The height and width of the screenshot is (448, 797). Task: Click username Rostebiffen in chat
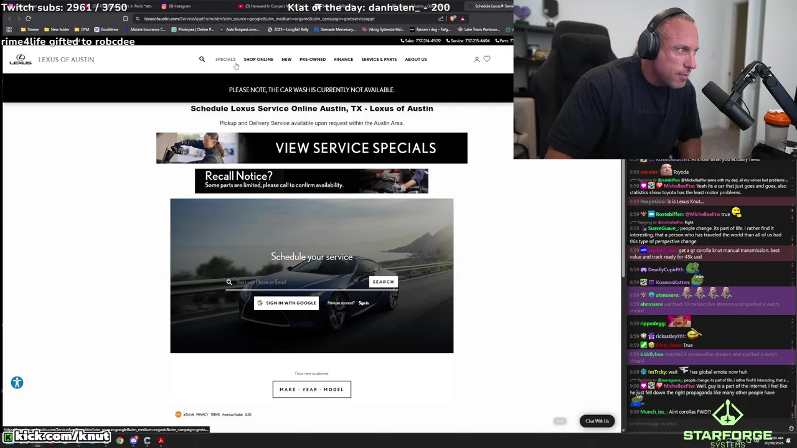(x=669, y=214)
